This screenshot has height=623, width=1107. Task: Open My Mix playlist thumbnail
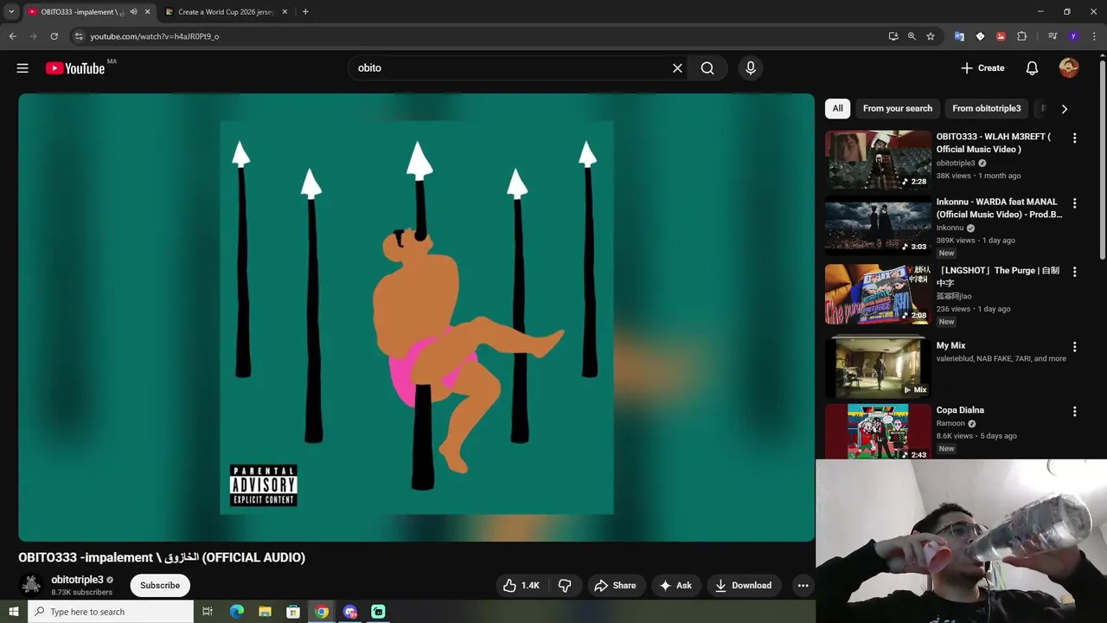point(877,367)
